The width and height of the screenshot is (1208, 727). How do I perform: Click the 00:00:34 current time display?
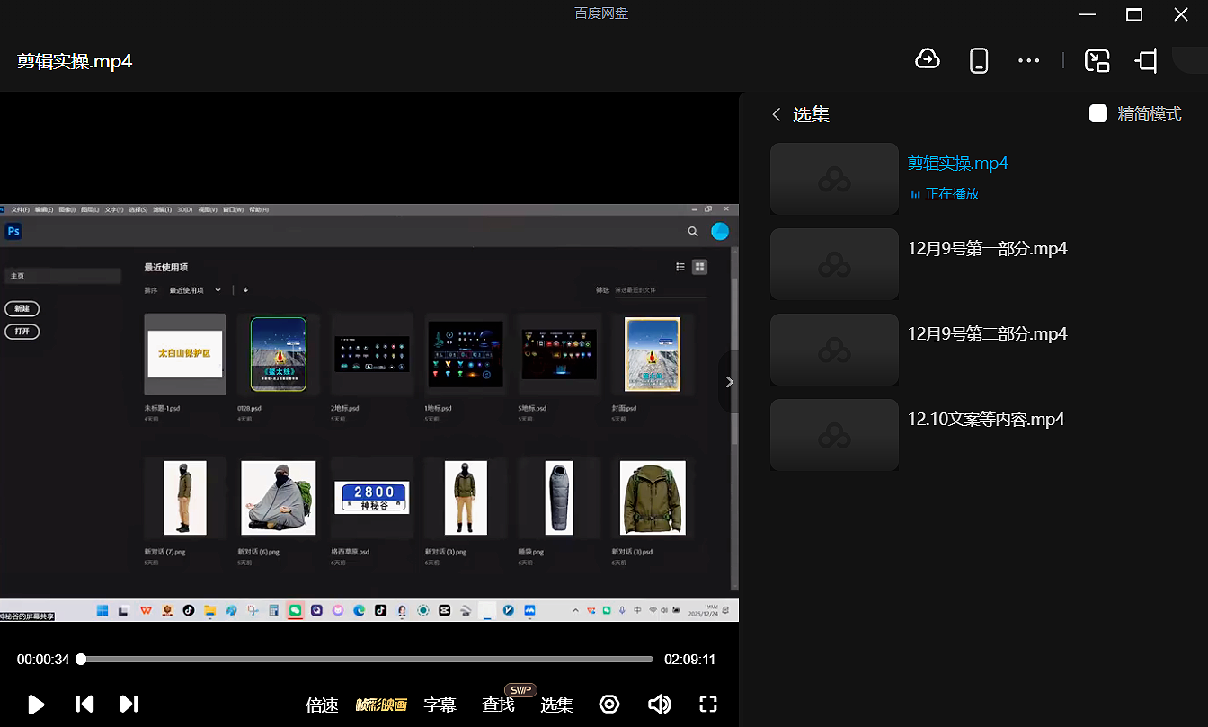43,660
